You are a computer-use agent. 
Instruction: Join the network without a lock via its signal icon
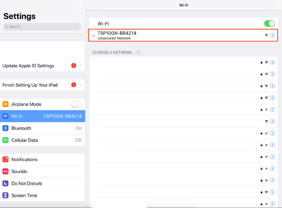coord(266,121)
